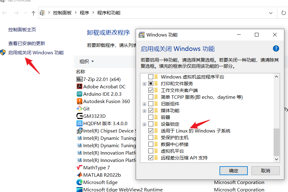Click the folder icon beside 容器

point(156,117)
